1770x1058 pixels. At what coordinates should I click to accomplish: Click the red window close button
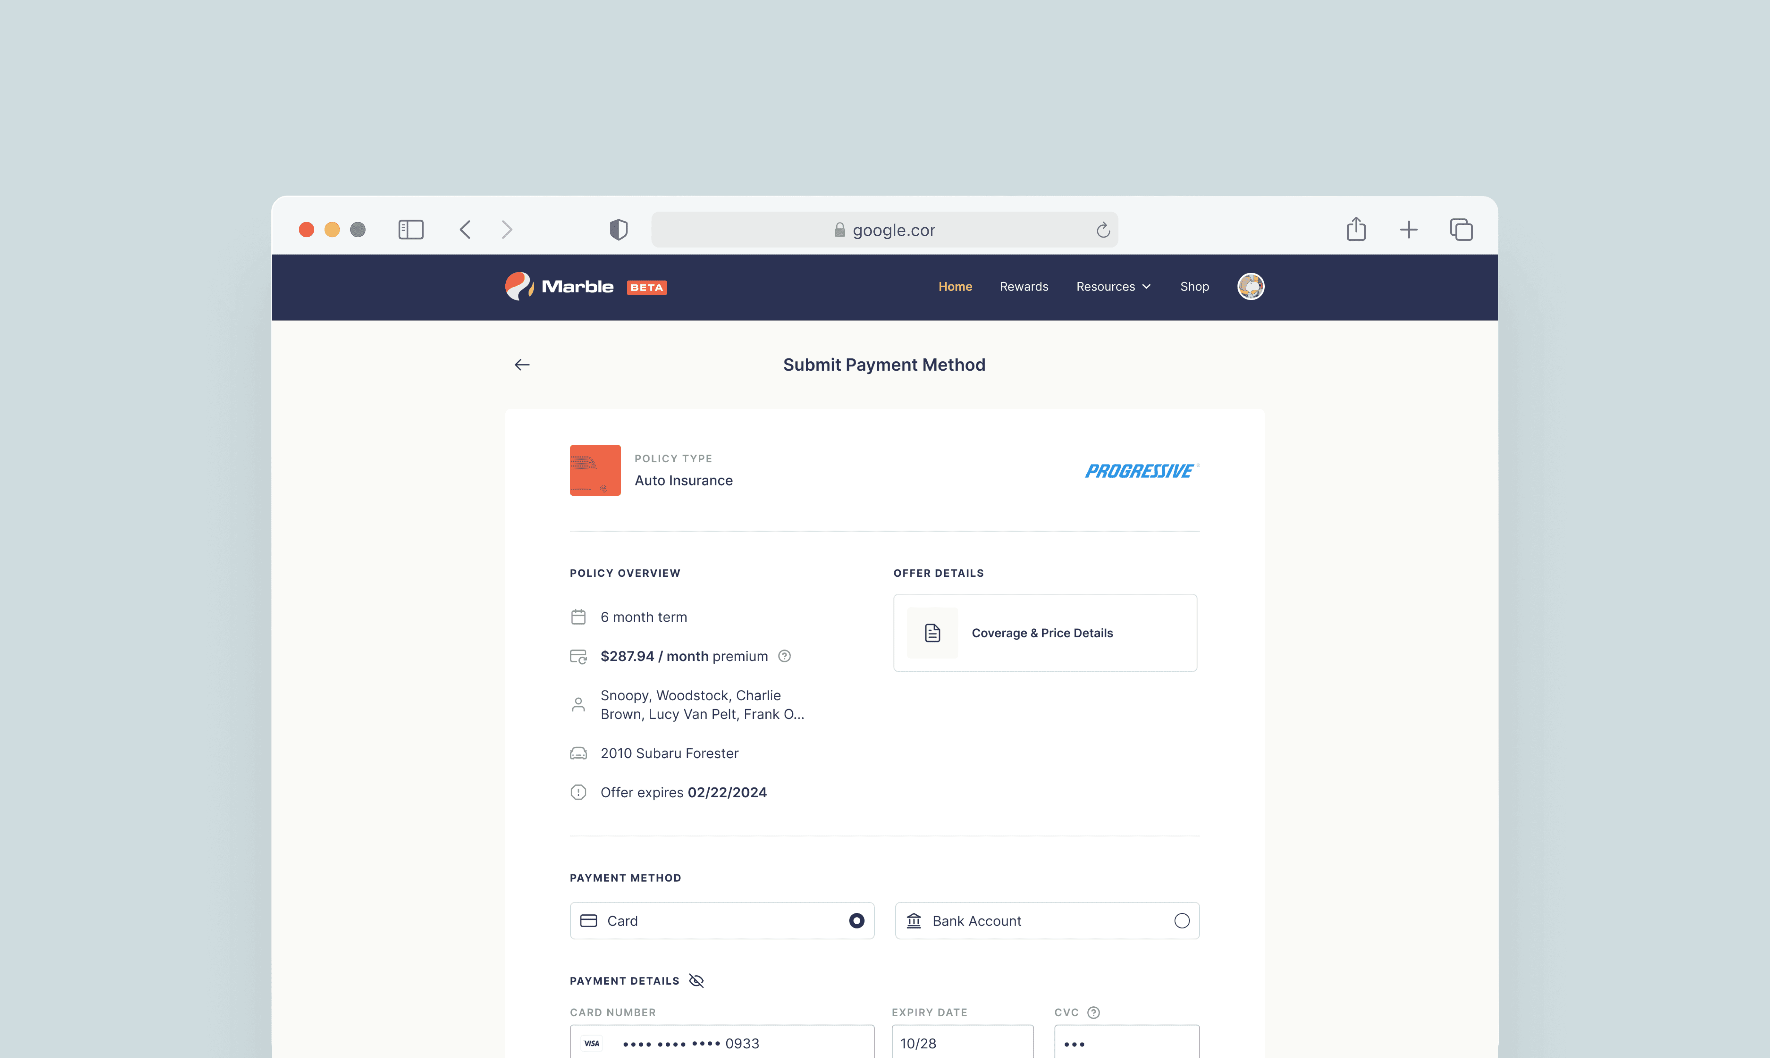[x=307, y=230]
